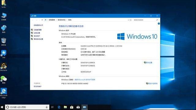The height and width of the screenshot is (110, 196).
Task: Open Task View from the taskbar
Action: (52, 107)
